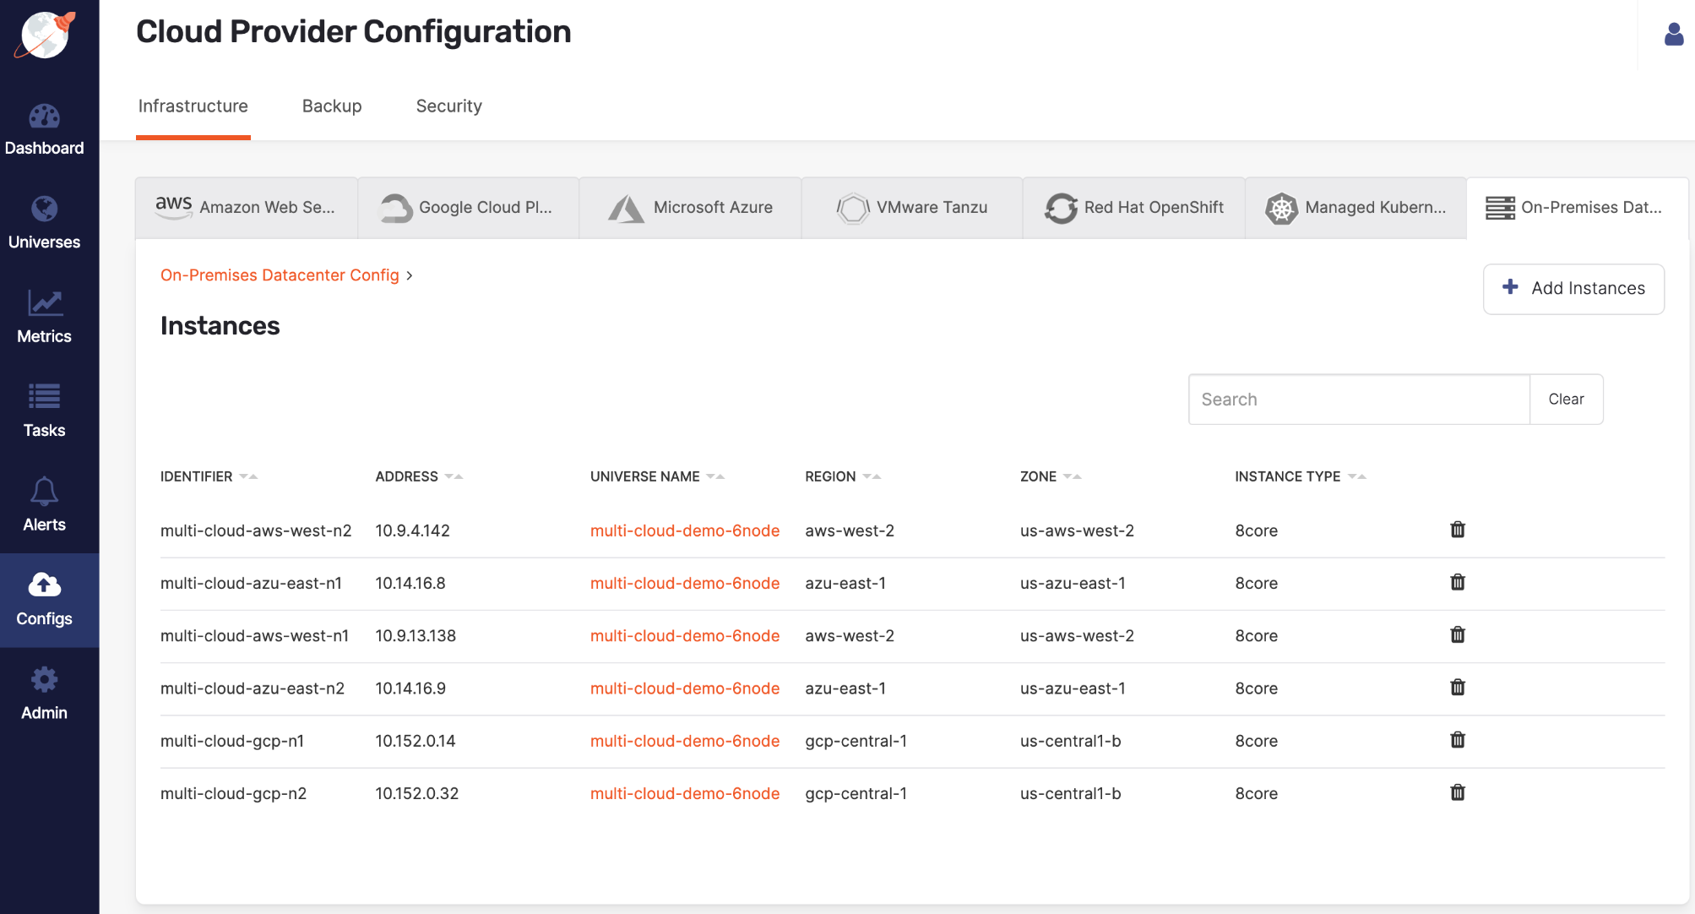Screen dimensions: 1695x914
Task: Select the Configs cloud icon
Action: pos(43,585)
